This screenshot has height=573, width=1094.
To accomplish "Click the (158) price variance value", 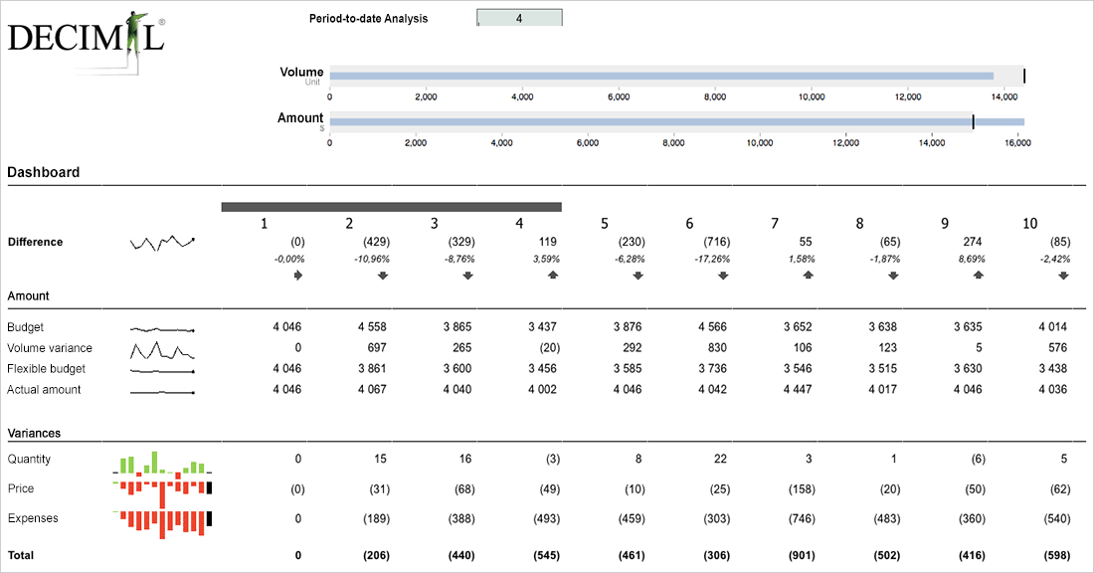I will coord(802,489).
